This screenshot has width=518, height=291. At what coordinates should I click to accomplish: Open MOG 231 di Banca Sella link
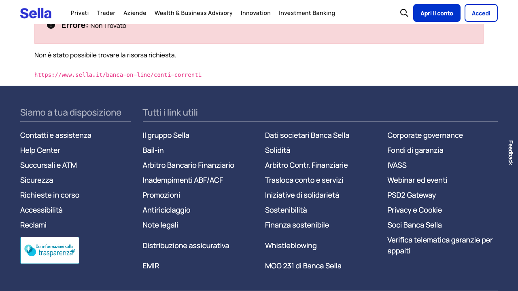tap(303, 266)
